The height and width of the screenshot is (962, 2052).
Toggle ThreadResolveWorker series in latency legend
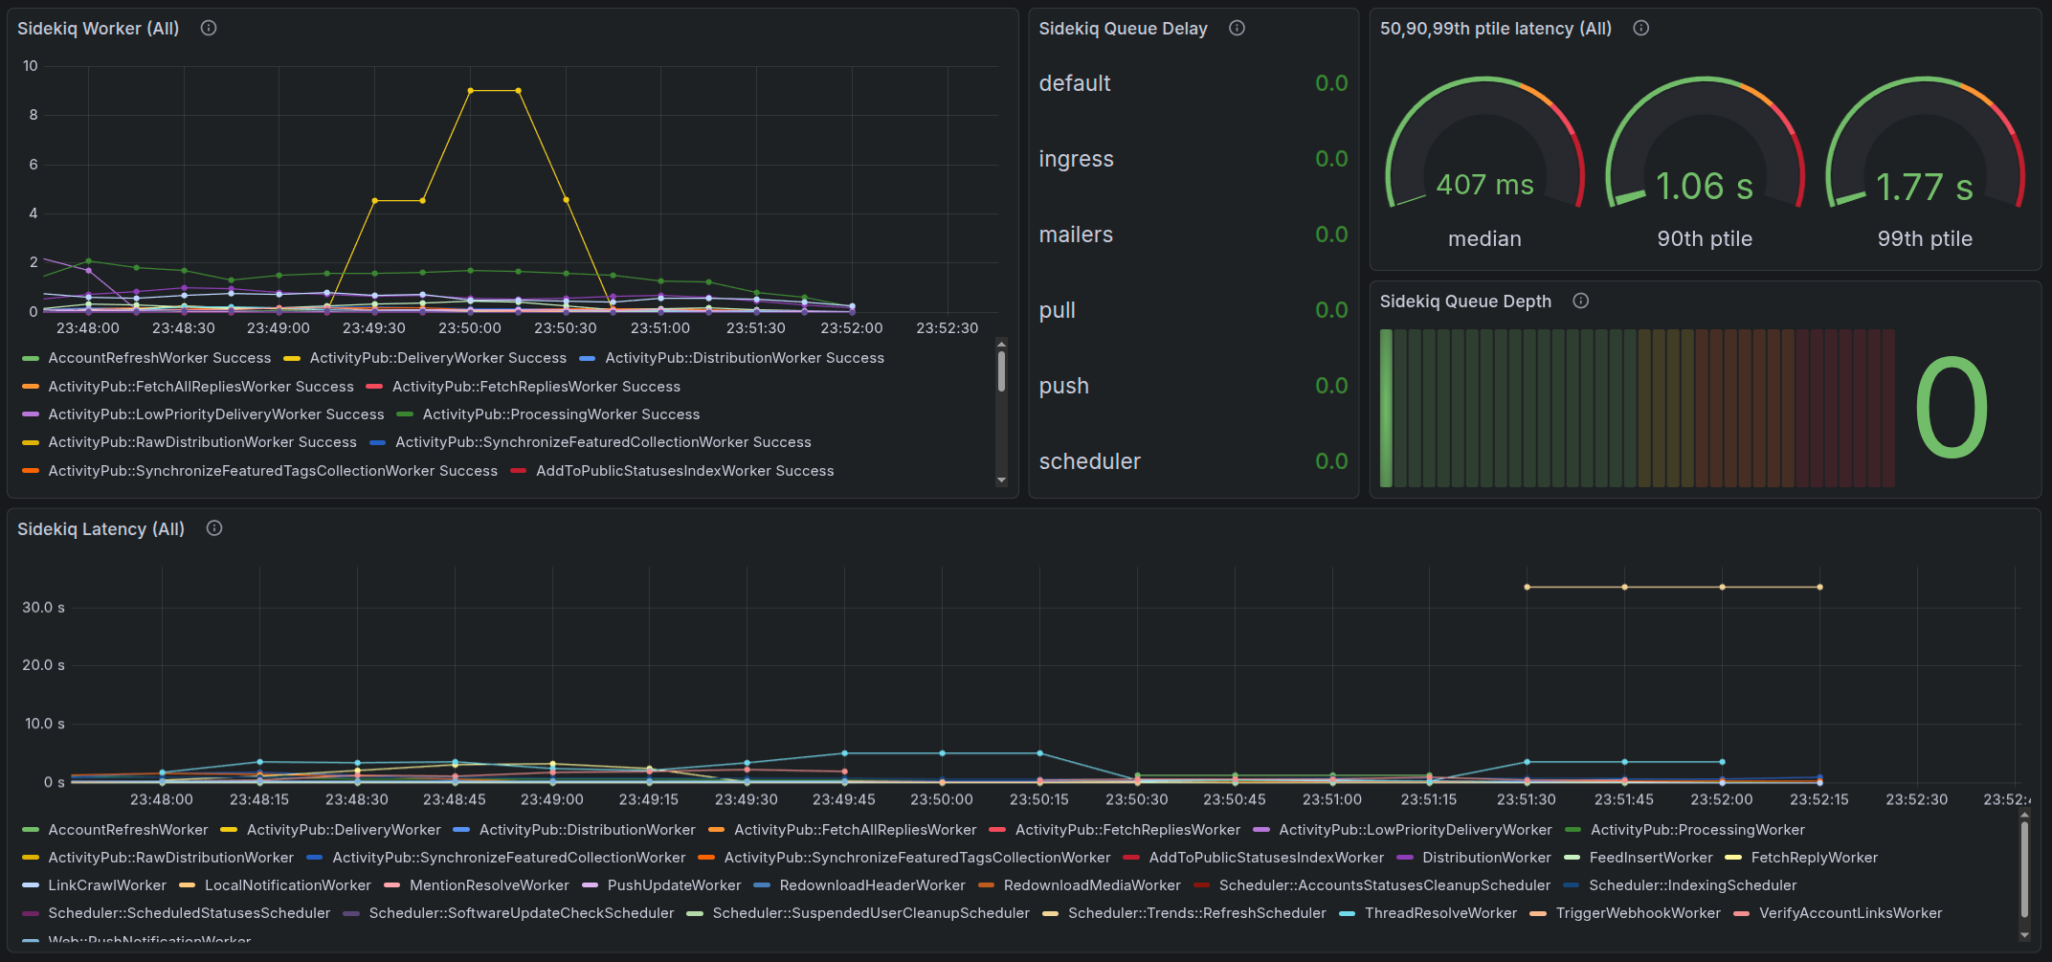1440,913
